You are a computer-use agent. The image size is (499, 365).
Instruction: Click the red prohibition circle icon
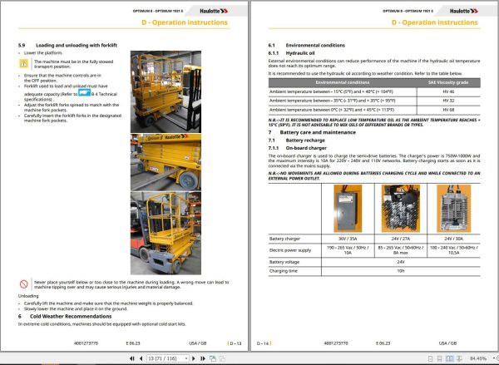click(24, 284)
